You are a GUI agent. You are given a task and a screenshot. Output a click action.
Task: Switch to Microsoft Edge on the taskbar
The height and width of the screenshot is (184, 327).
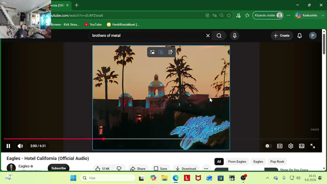coord(176,178)
